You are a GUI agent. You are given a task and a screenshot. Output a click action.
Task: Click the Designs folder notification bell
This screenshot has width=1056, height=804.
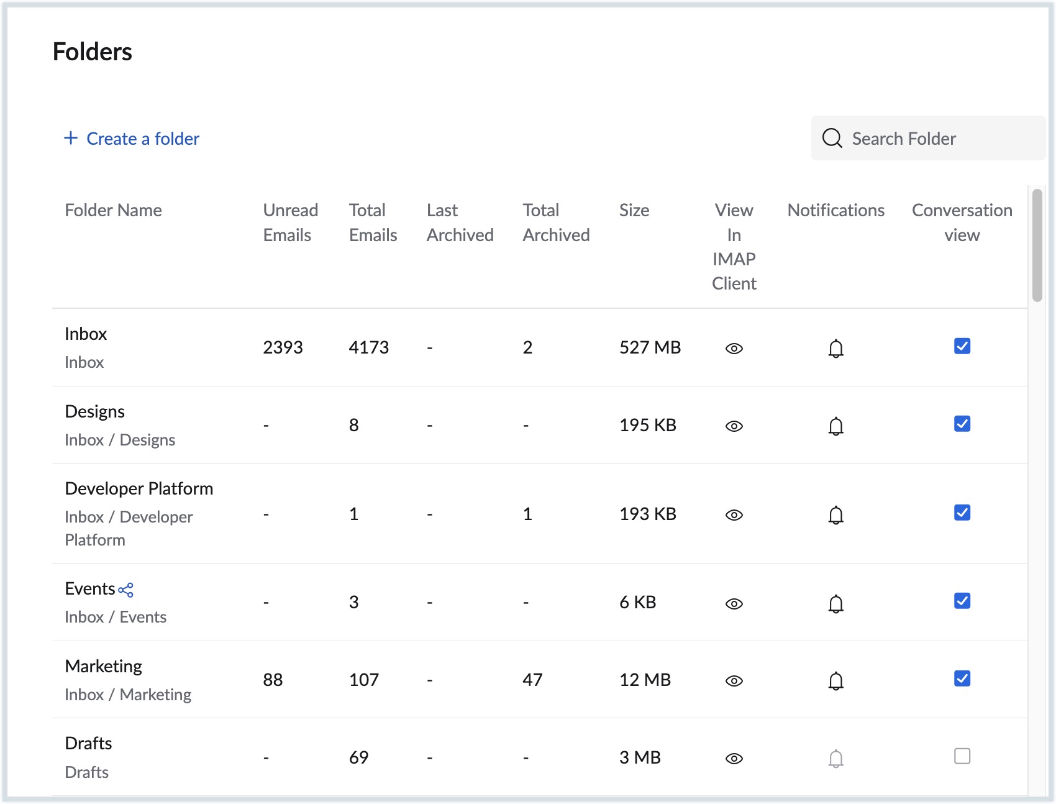click(x=835, y=426)
